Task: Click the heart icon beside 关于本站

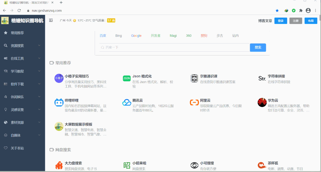Action: click(x=6, y=148)
